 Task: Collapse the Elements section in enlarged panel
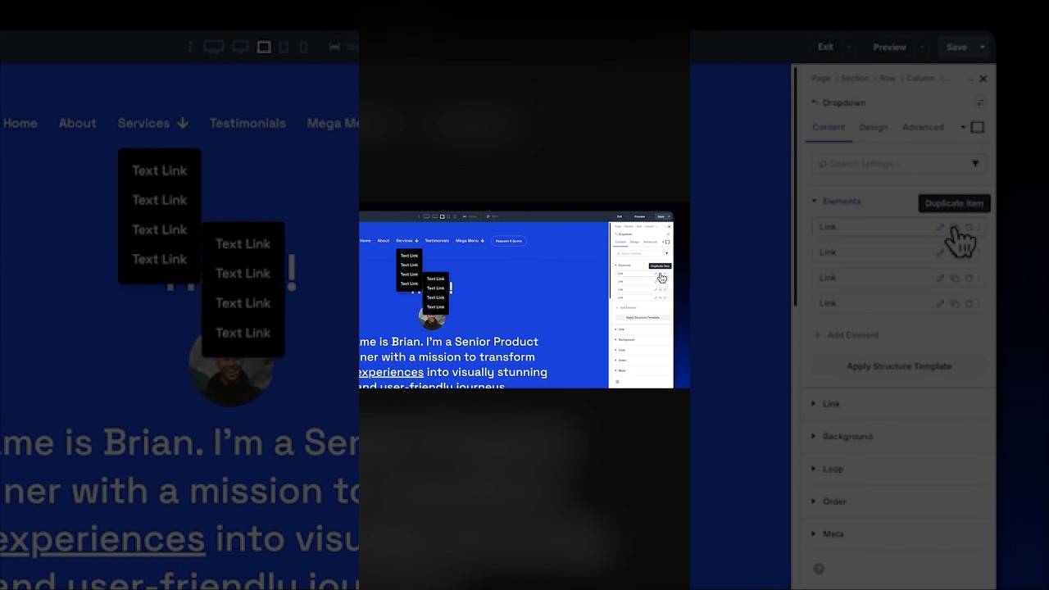point(837,201)
